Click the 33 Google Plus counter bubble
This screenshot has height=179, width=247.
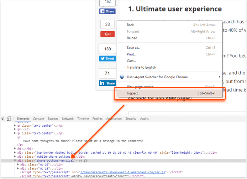point(107,24)
